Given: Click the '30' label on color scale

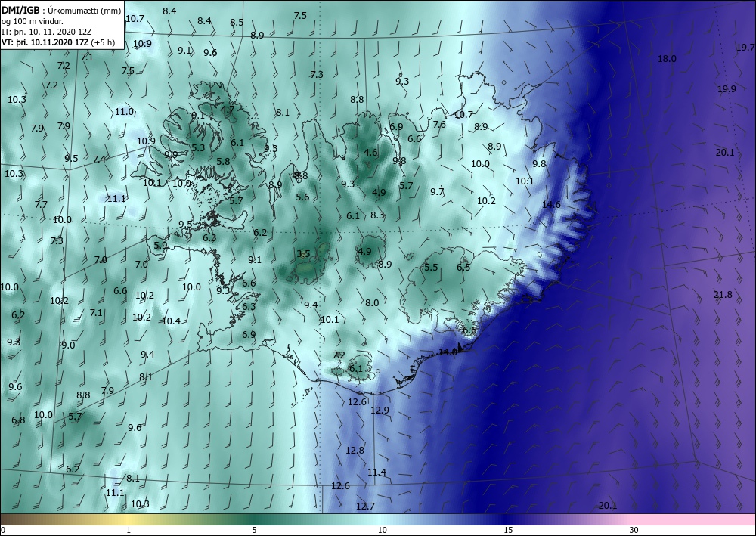Looking at the screenshot, I should [634, 531].
